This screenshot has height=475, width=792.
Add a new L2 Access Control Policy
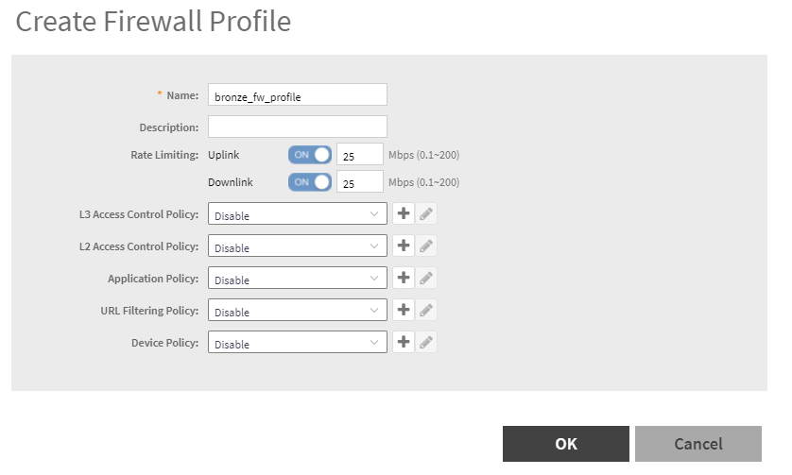pos(404,246)
